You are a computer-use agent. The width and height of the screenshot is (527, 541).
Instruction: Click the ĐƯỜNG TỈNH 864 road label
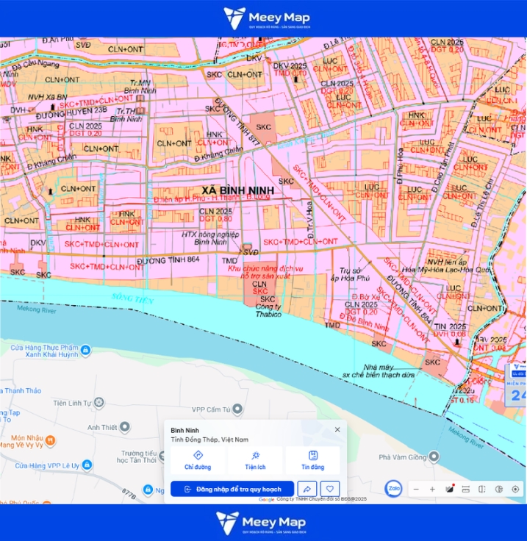pyautogui.click(x=168, y=259)
